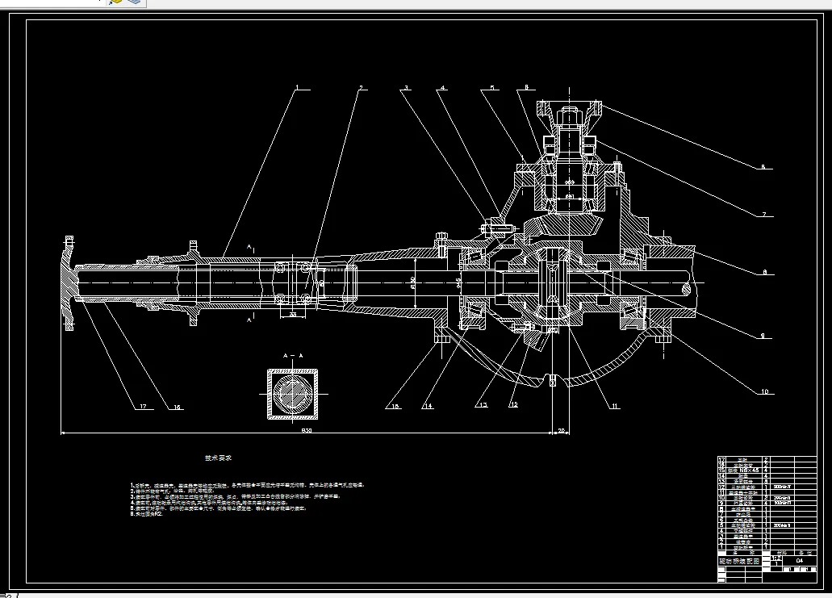This screenshot has width=832, height=598.
Task: Select part callout number 2
Action: (361, 87)
